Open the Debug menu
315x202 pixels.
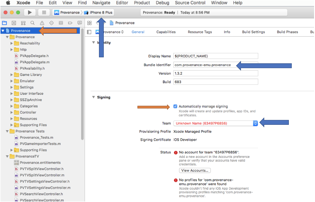pos(162,3)
